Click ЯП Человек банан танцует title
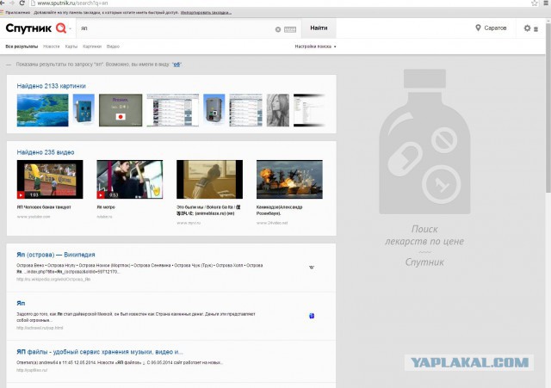The width and height of the screenshot is (551, 388). [44, 207]
